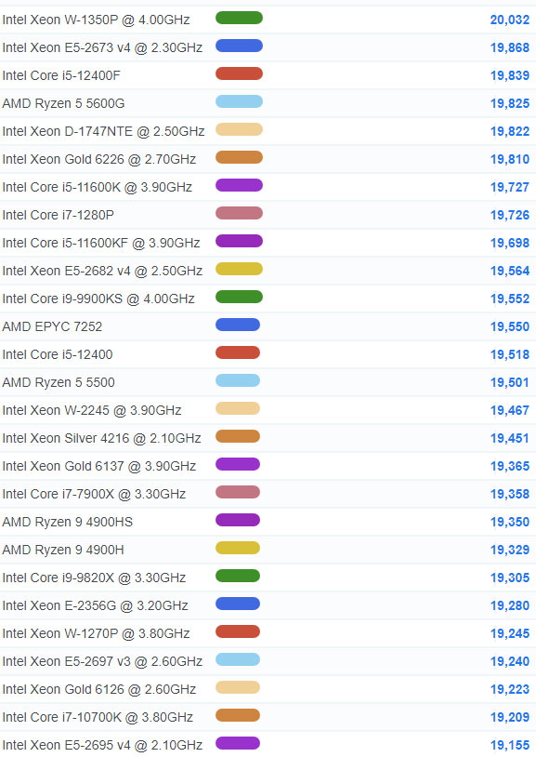Select Intel Xeon Silver 4216 @ 2.10GHz
The width and height of the screenshot is (536, 757).
(x=102, y=438)
